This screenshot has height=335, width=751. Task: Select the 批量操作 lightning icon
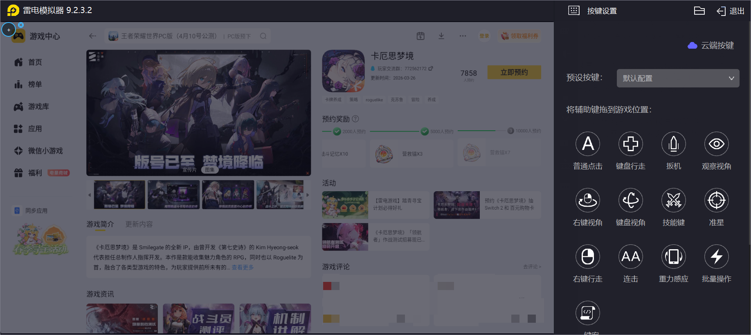click(x=717, y=257)
